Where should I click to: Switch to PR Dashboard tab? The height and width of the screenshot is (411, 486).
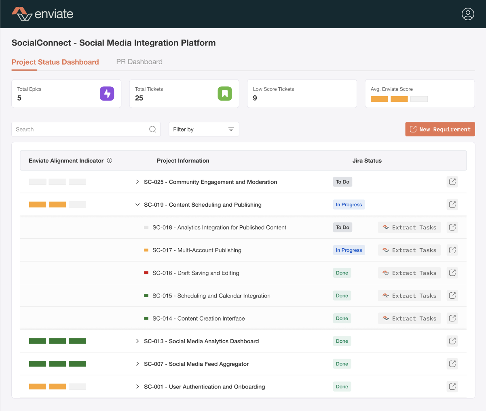[x=139, y=62]
